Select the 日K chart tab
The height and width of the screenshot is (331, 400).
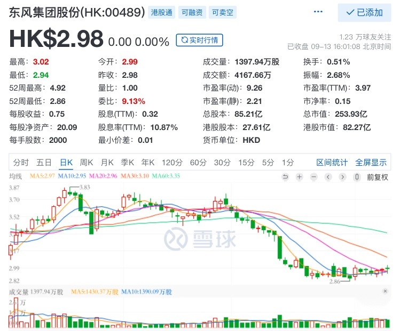[x=66, y=162]
